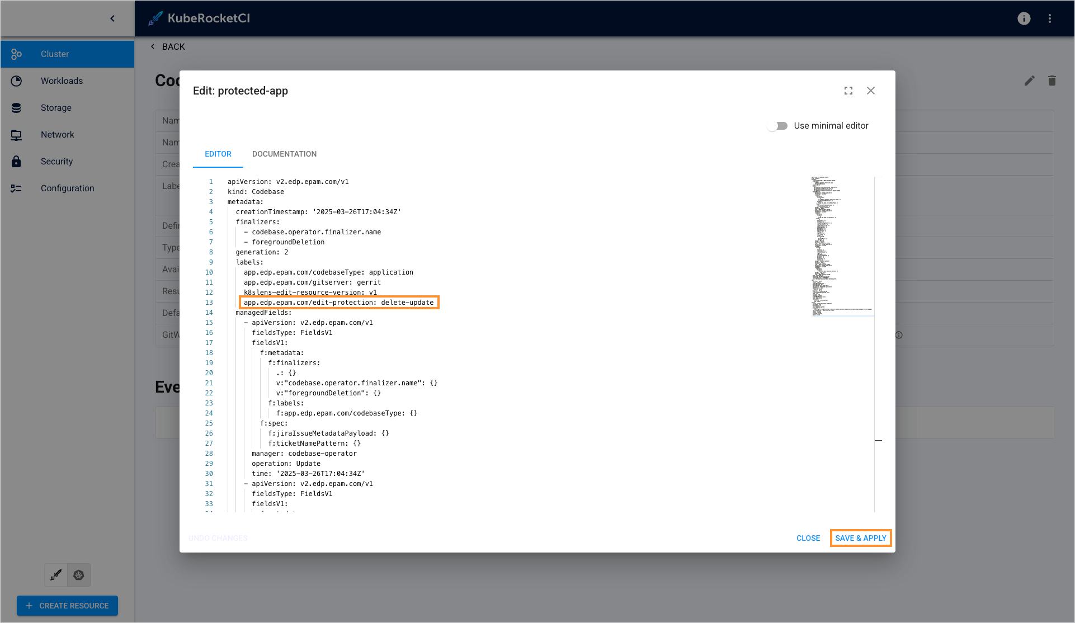This screenshot has width=1075, height=623.
Task: Open the three-dot options menu
Action: point(1050,18)
